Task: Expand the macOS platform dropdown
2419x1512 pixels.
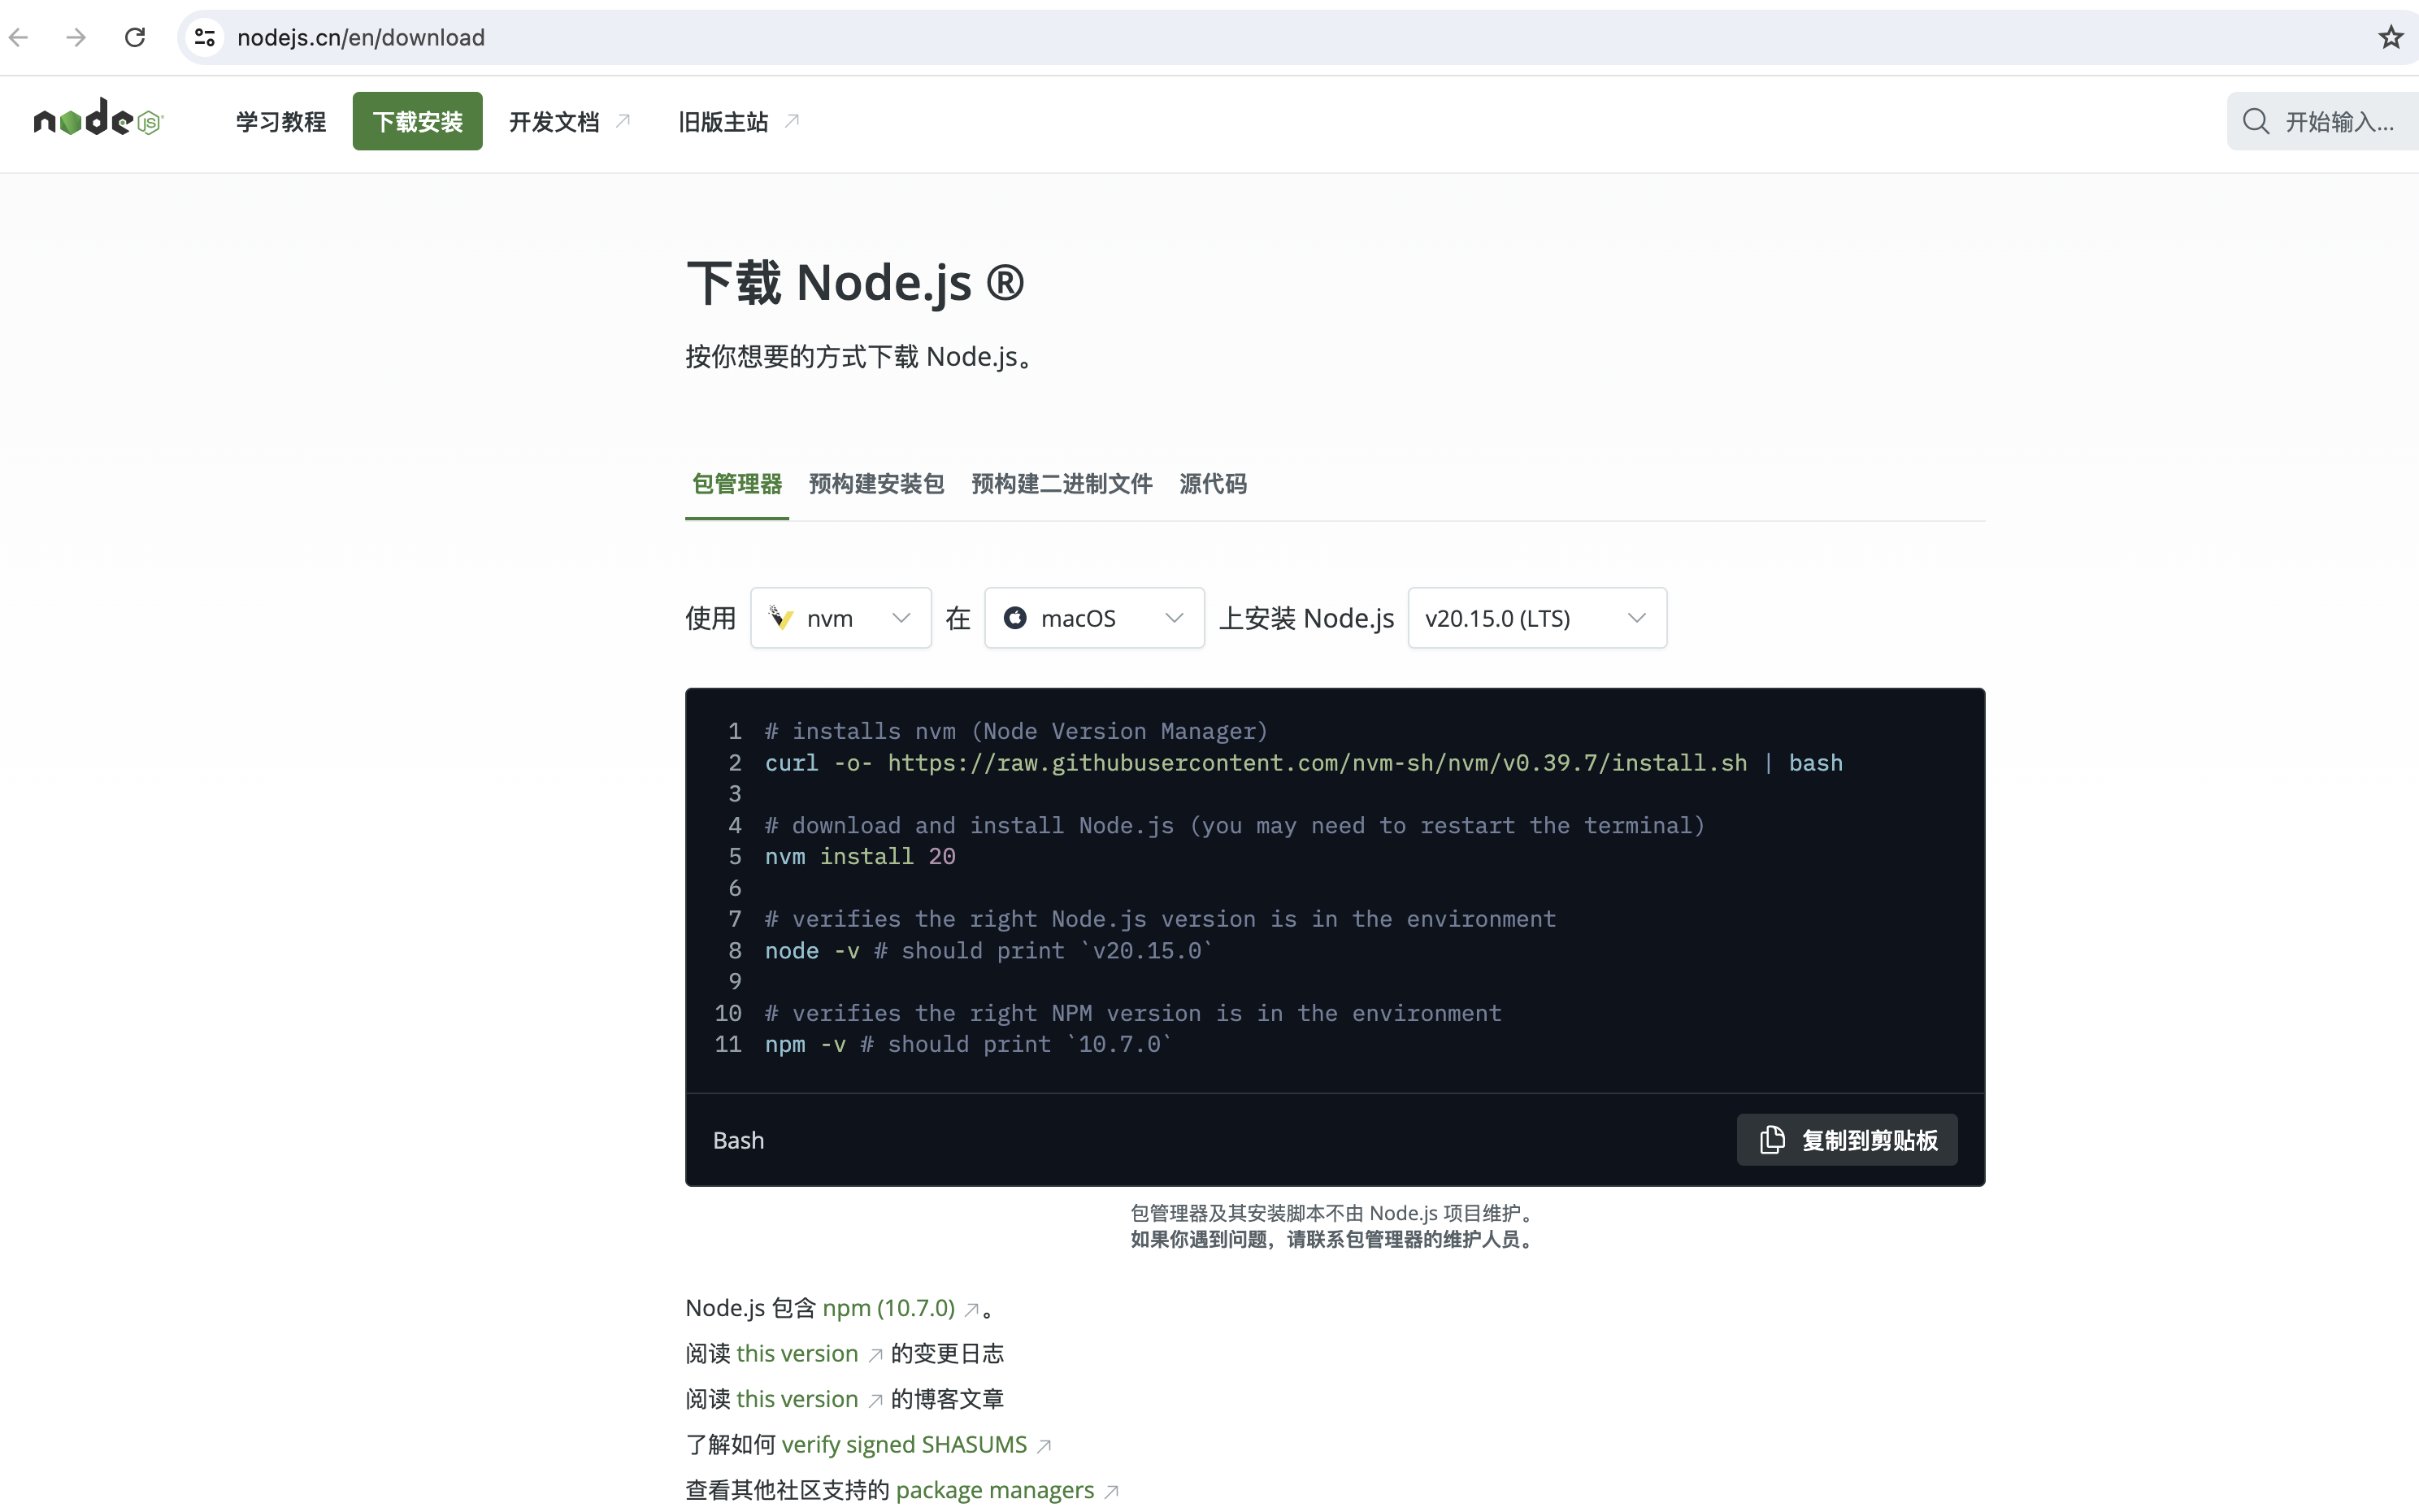Action: (x=1093, y=618)
